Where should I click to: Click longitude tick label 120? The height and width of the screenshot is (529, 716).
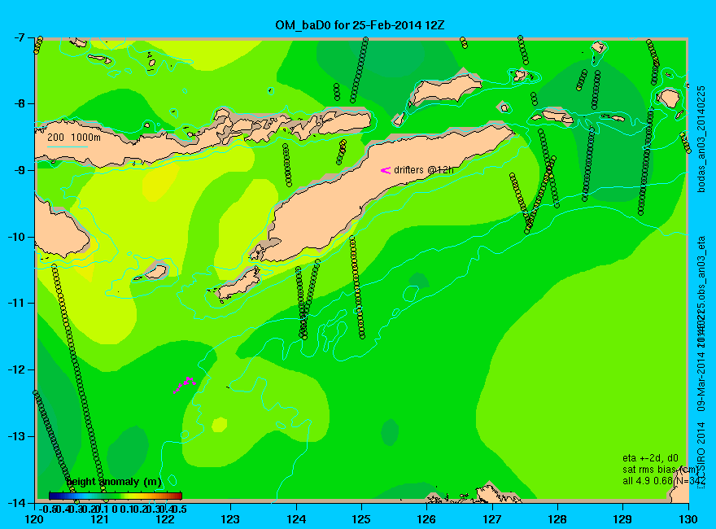coord(34,519)
